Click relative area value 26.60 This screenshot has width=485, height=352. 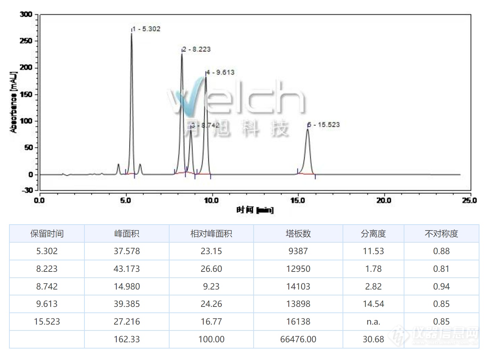click(211, 269)
